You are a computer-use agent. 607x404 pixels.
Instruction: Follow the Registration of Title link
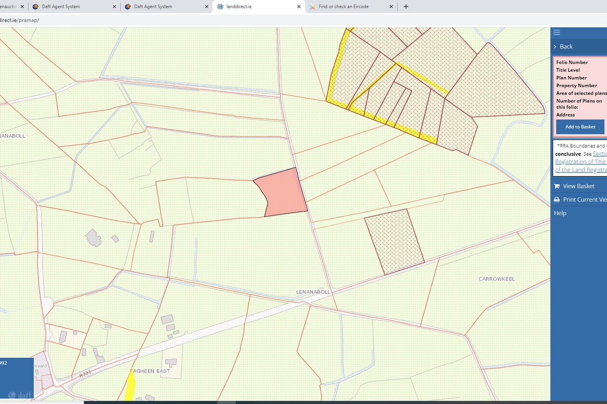[x=580, y=162]
